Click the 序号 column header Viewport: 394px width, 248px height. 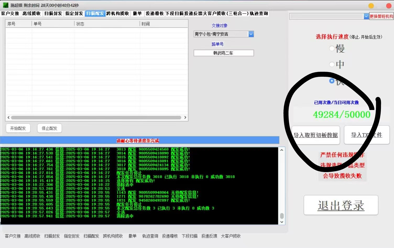point(18,24)
